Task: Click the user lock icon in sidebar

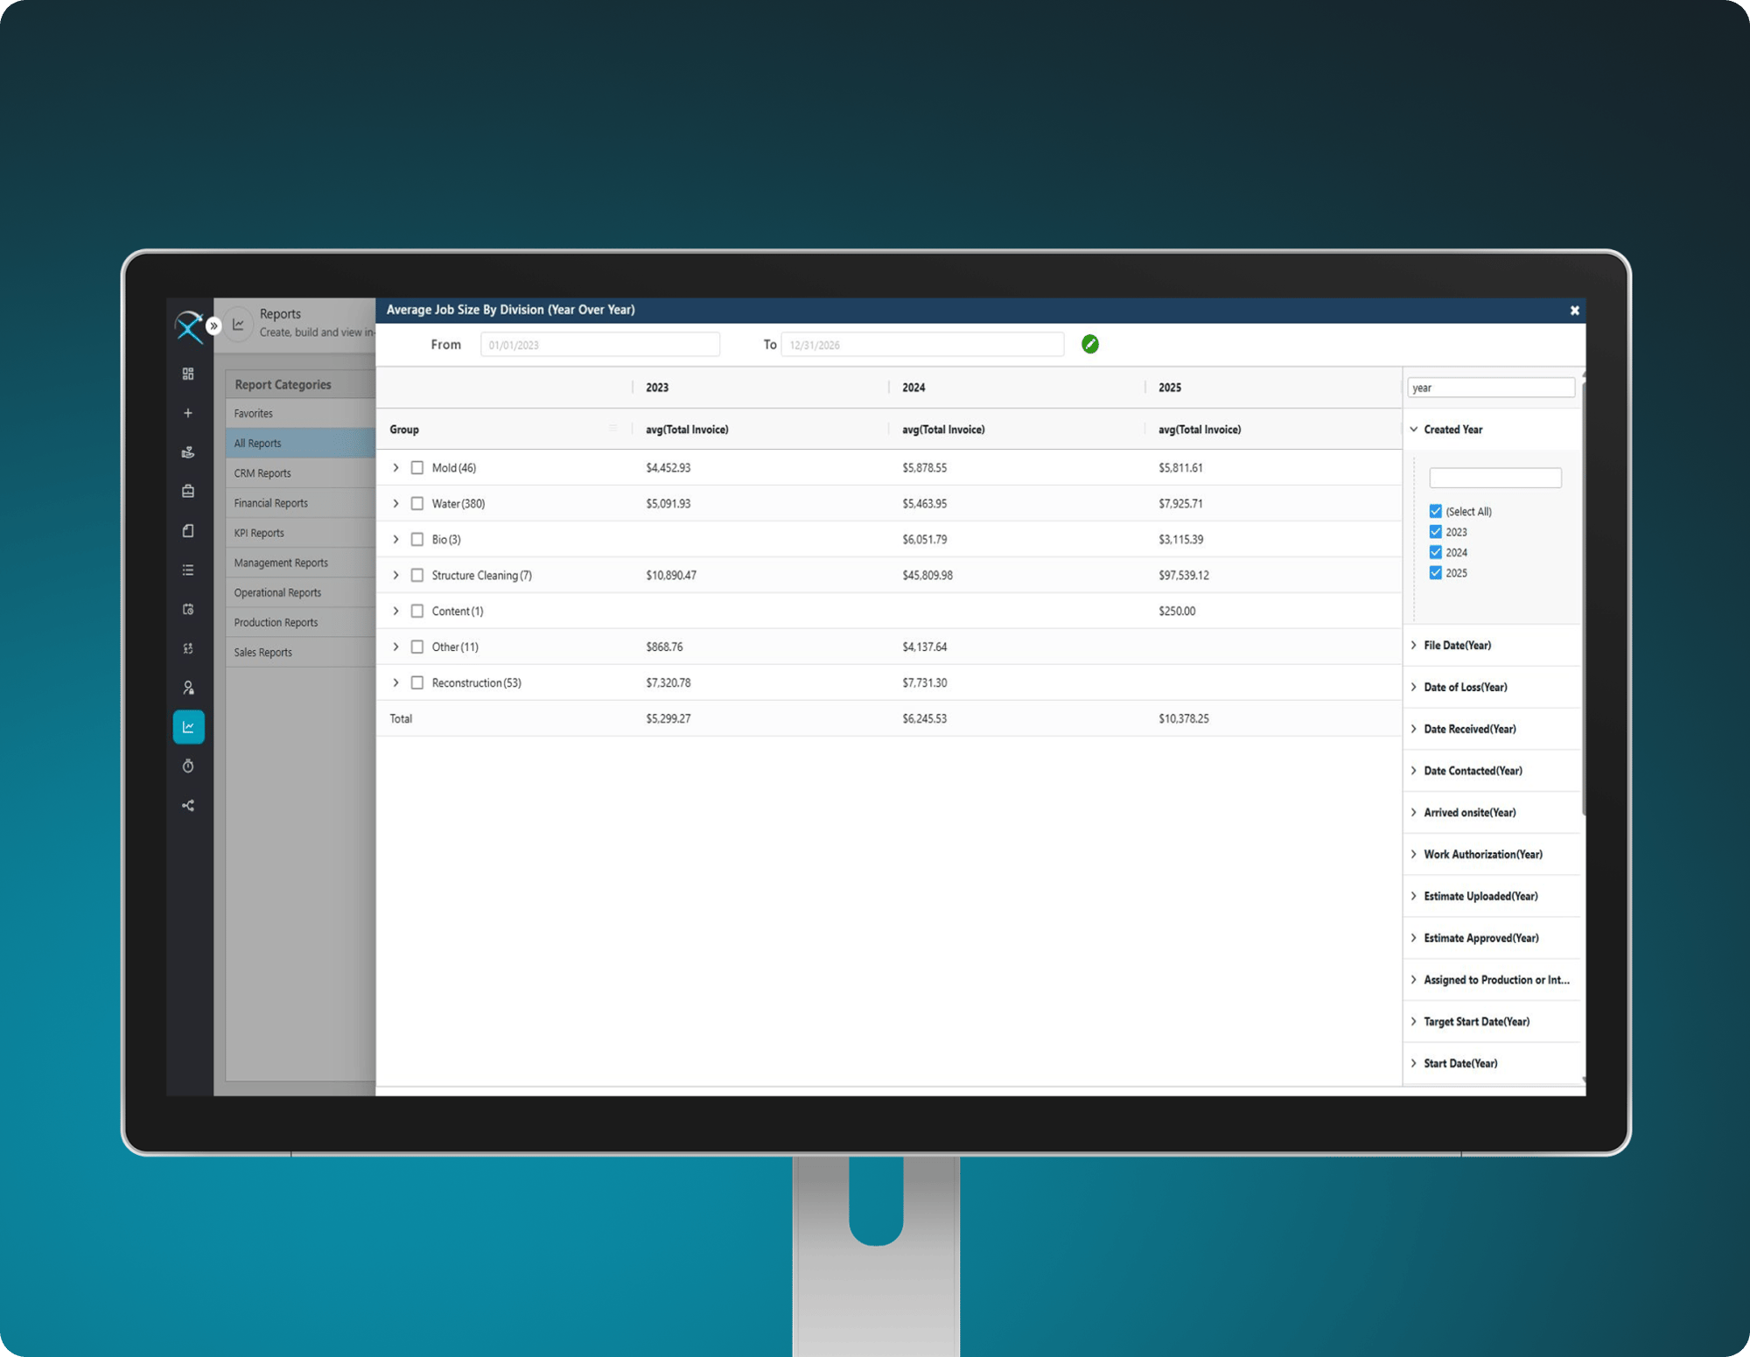Action: [x=188, y=688]
